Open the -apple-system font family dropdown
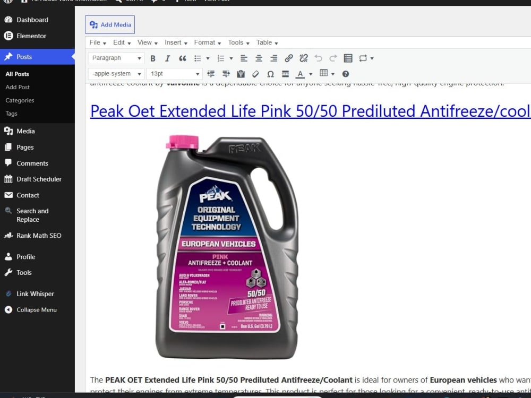 (x=116, y=73)
